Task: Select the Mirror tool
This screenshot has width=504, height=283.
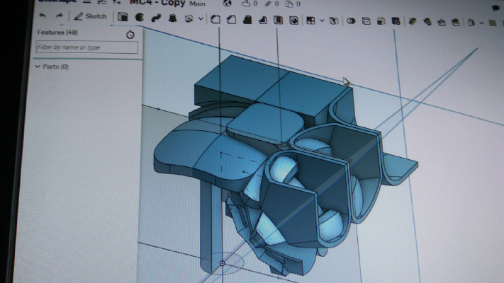Action: tap(334, 21)
